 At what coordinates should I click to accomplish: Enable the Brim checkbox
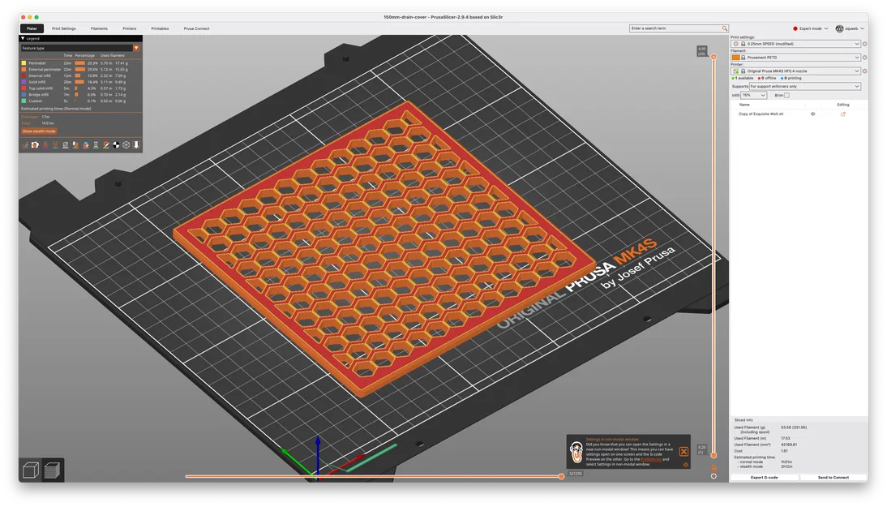[786, 95]
